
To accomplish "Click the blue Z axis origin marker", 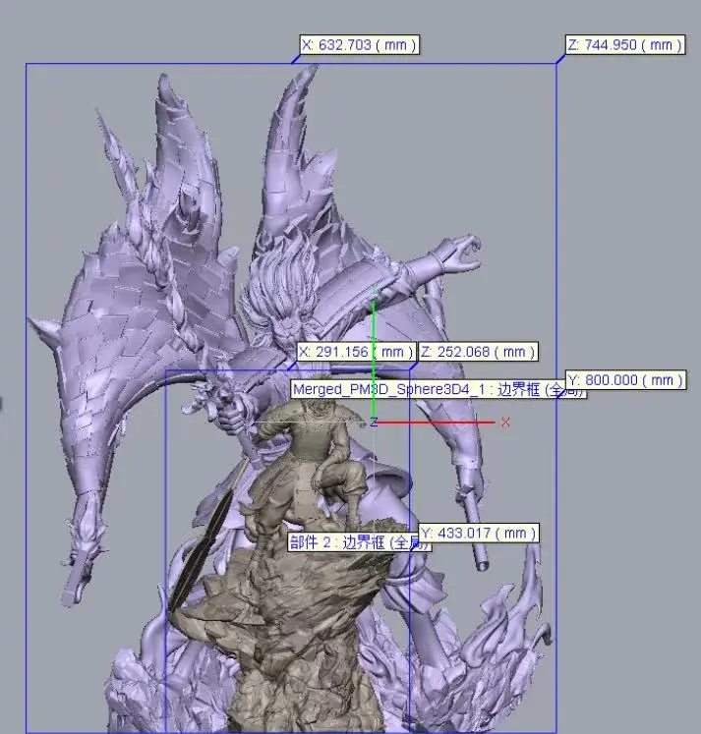I will 374,423.
